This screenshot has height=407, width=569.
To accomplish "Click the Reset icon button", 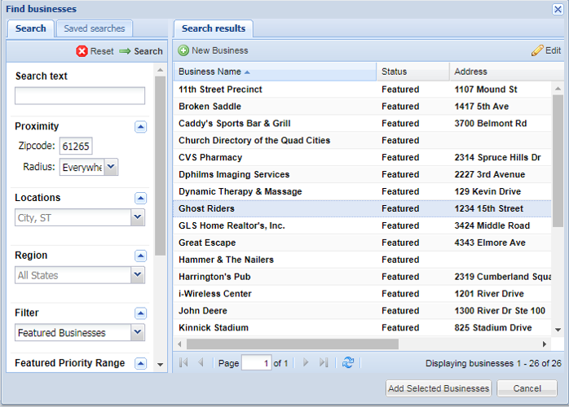I will coord(82,50).
